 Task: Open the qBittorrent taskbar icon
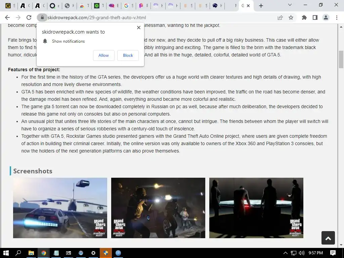click(118, 253)
